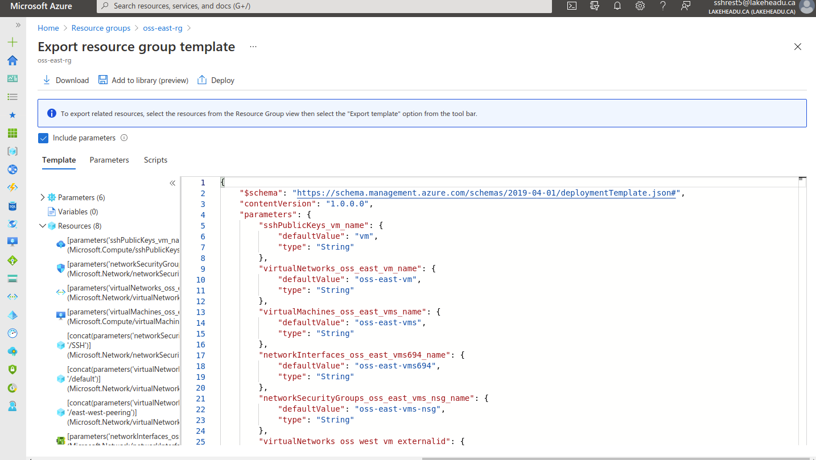This screenshot has width=816, height=460.
Task: Click the Home icon in the sidebar
Action: point(13,60)
